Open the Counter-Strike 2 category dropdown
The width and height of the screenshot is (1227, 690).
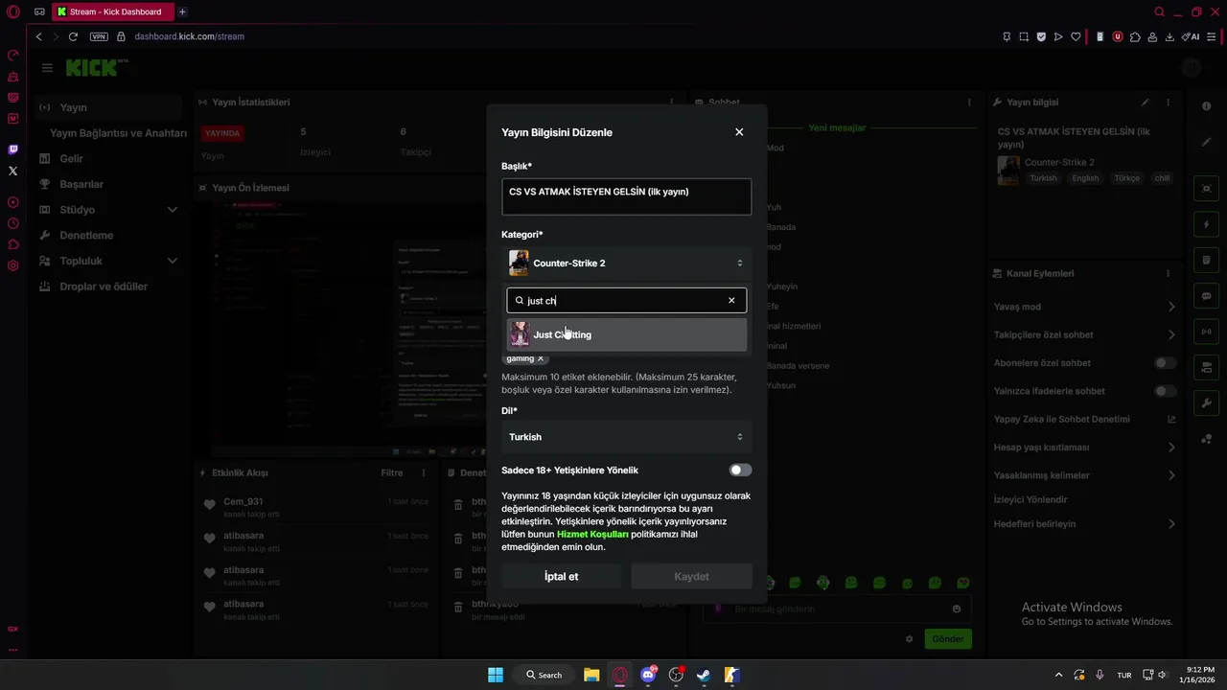pyautogui.click(x=626, y=263)
